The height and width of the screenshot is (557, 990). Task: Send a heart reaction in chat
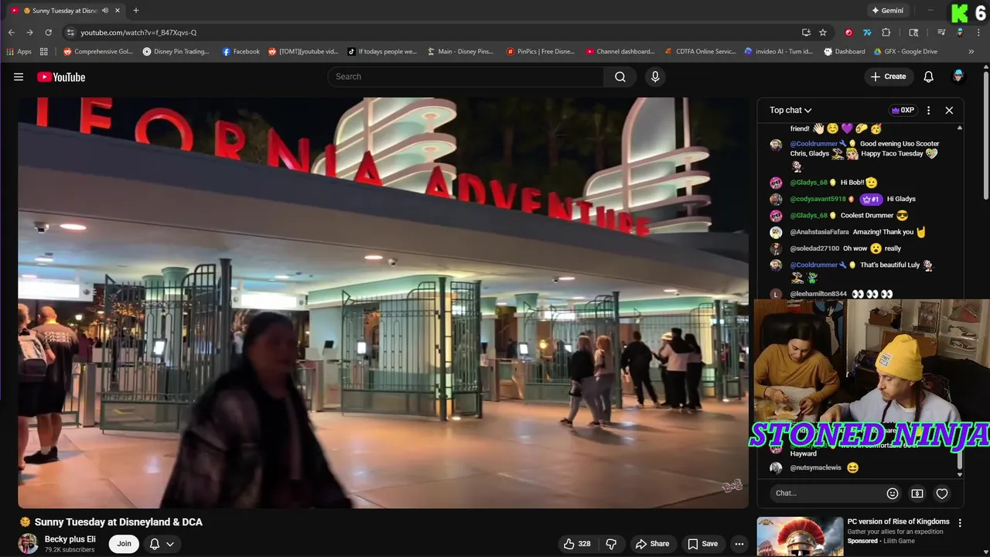[942, 494]
